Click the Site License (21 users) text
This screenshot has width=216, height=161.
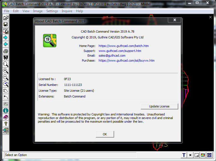(79, 91)
